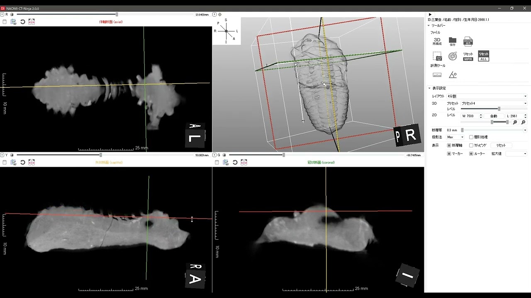This screenshot has width=531, height=298.
Task: Click the 自動 auto level button
Action: click(494, 116)
